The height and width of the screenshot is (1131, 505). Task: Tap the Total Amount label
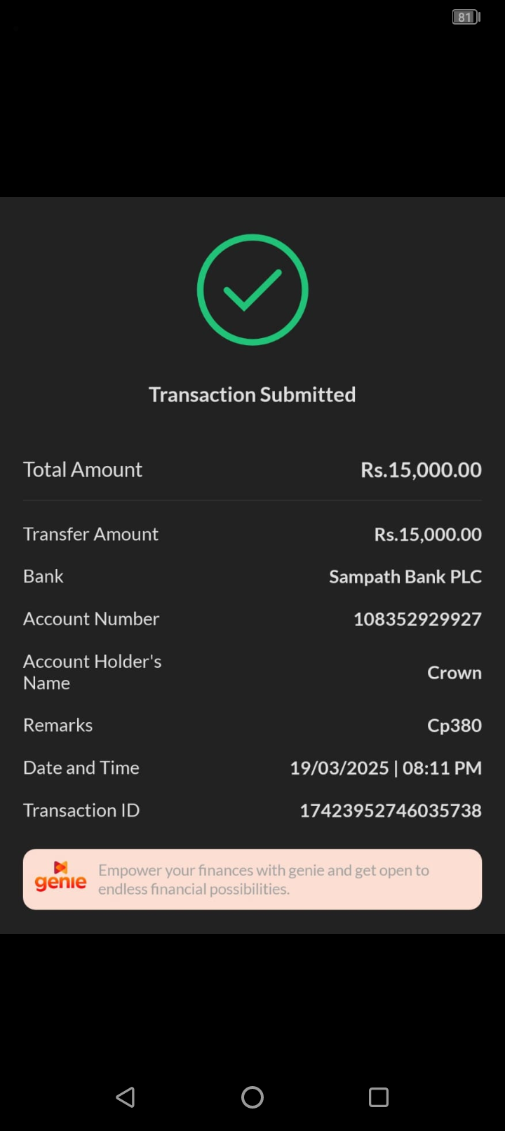pyautogui.click(x=83, y=470)
